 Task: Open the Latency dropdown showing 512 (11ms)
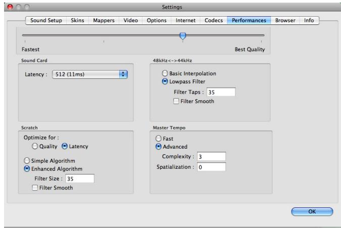coord(90,74)
